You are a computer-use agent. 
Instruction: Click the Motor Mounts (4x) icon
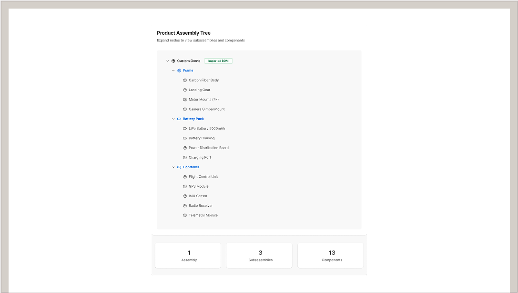click(185, 100)
